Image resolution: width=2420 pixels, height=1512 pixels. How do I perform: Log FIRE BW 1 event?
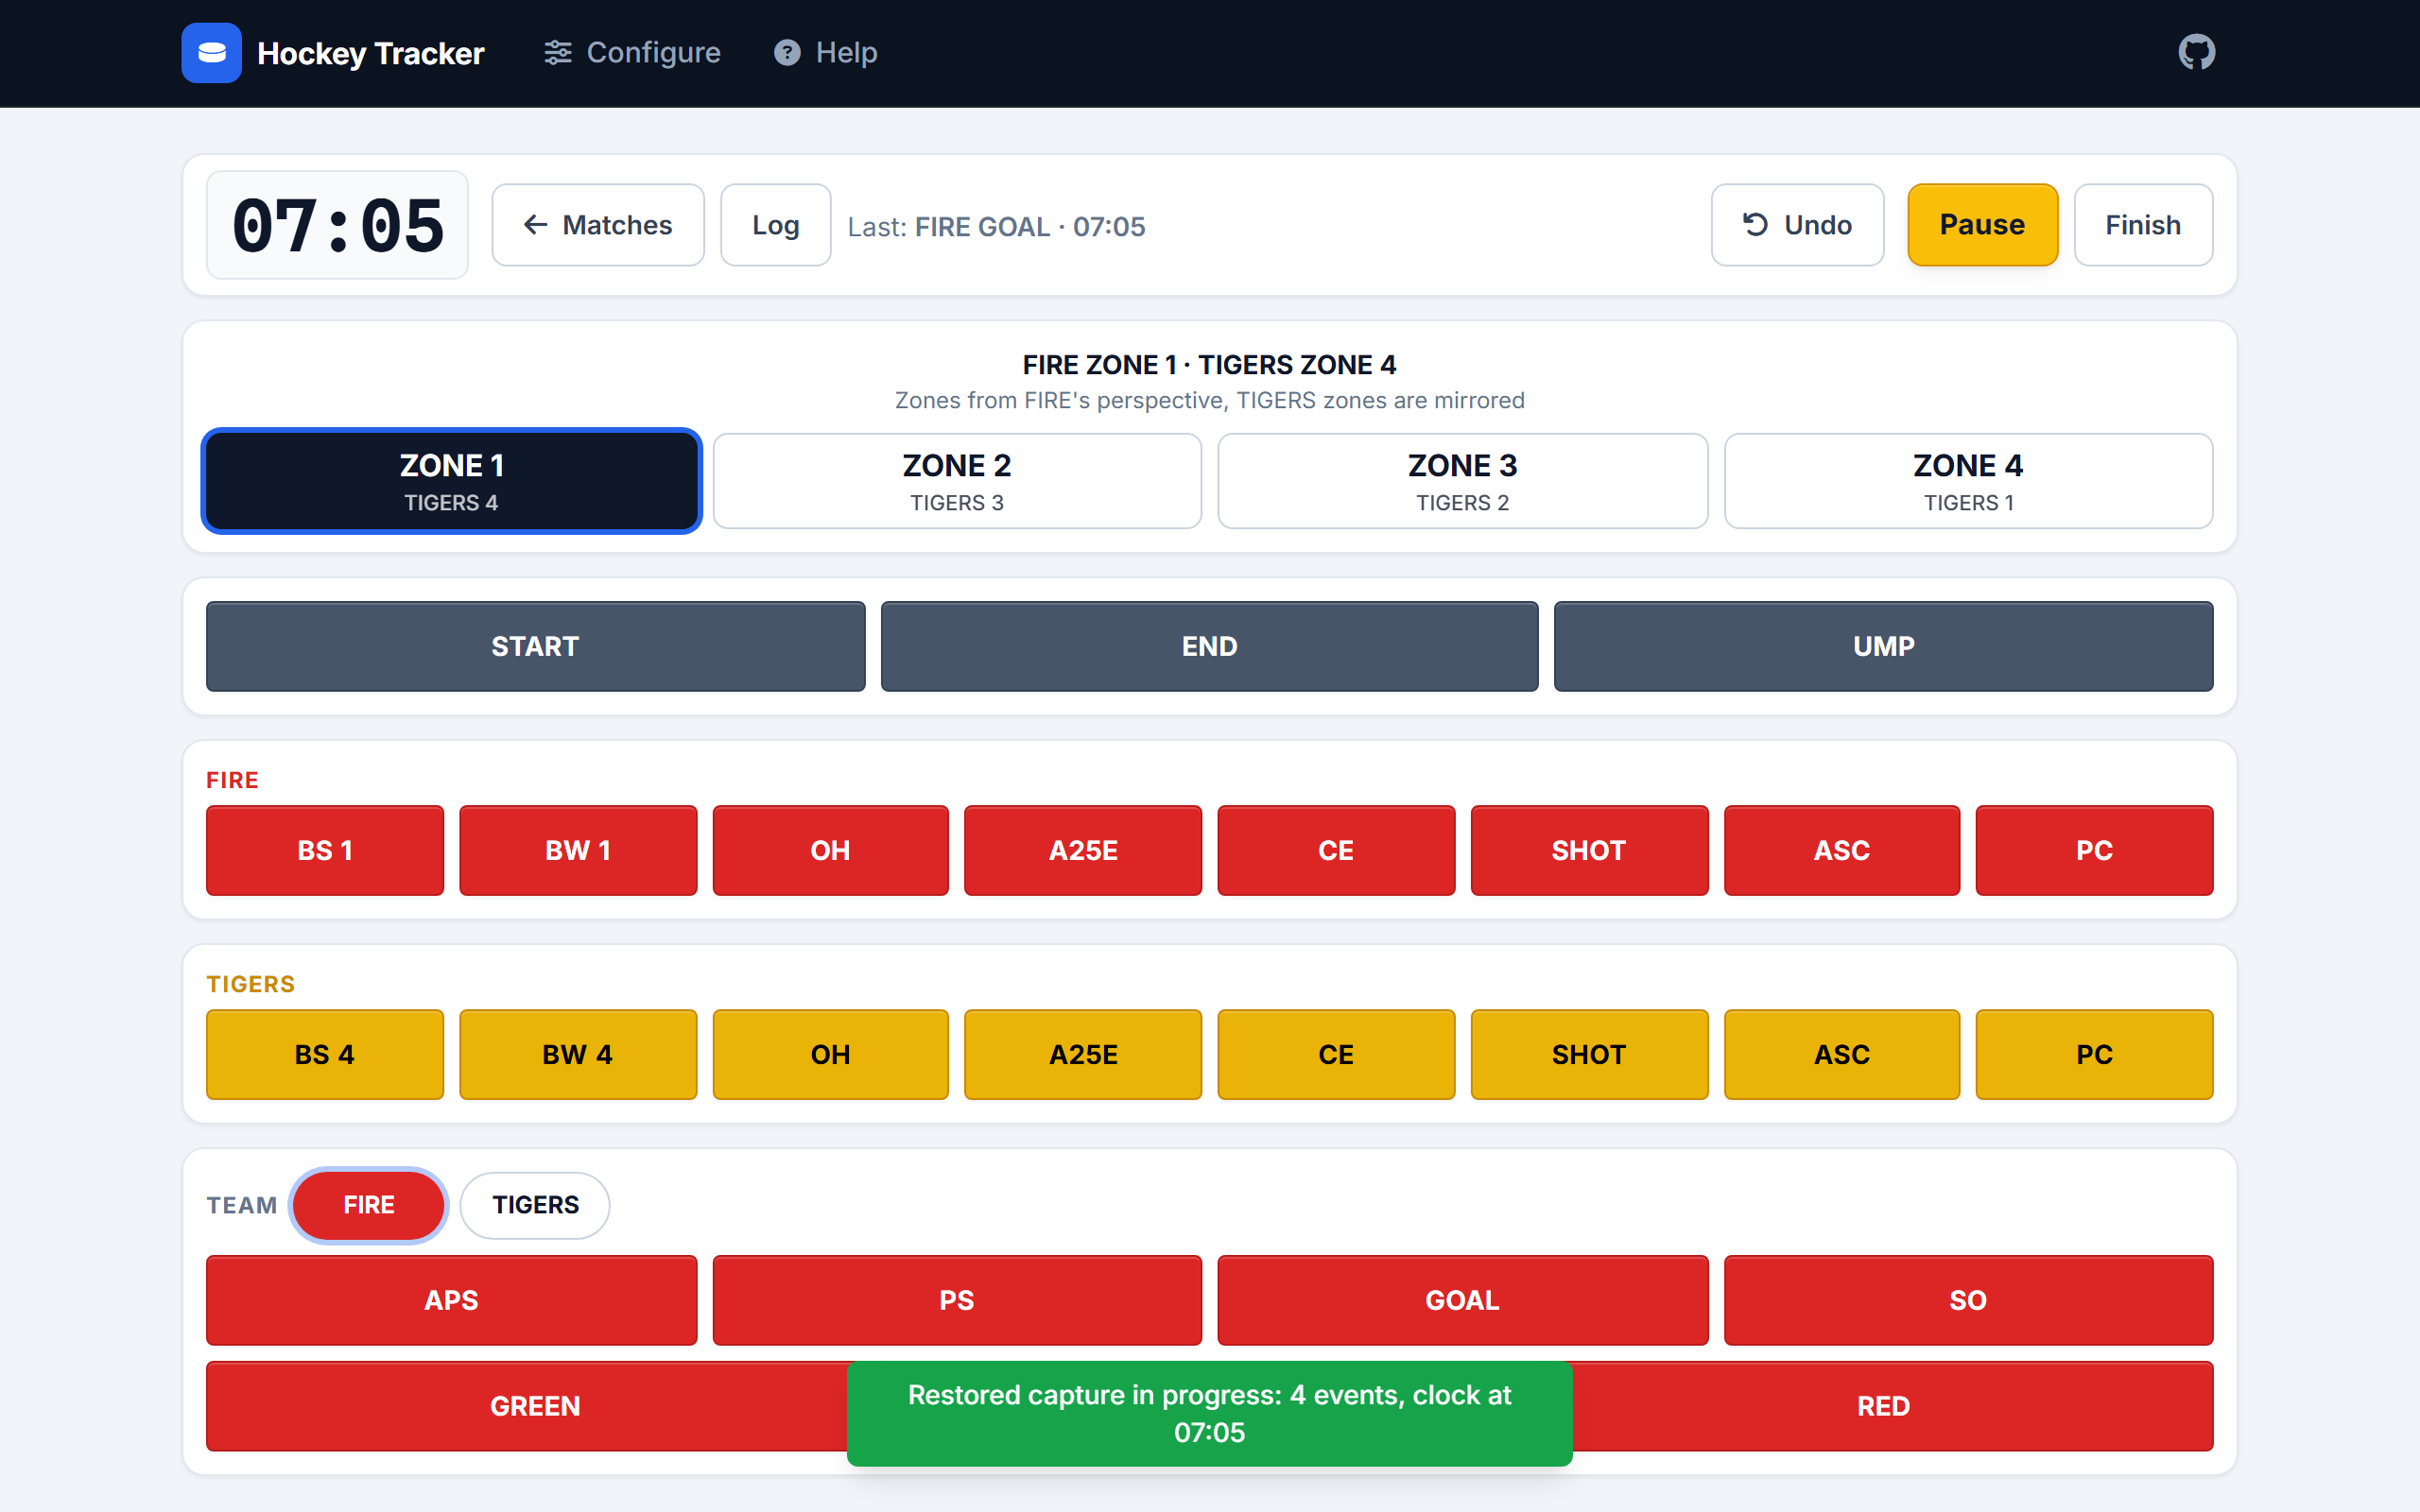coord(578,850)
